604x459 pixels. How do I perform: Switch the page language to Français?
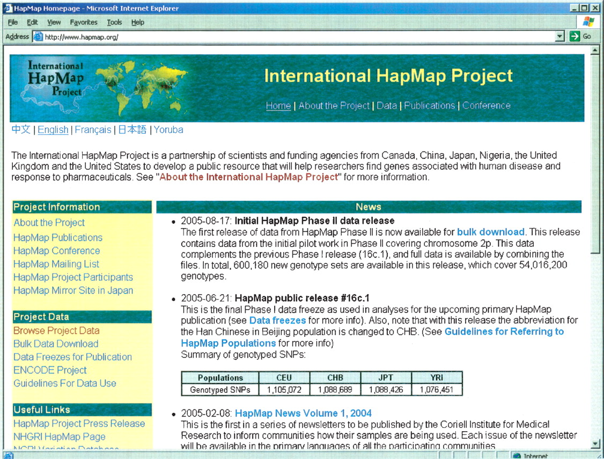[93, 130]
